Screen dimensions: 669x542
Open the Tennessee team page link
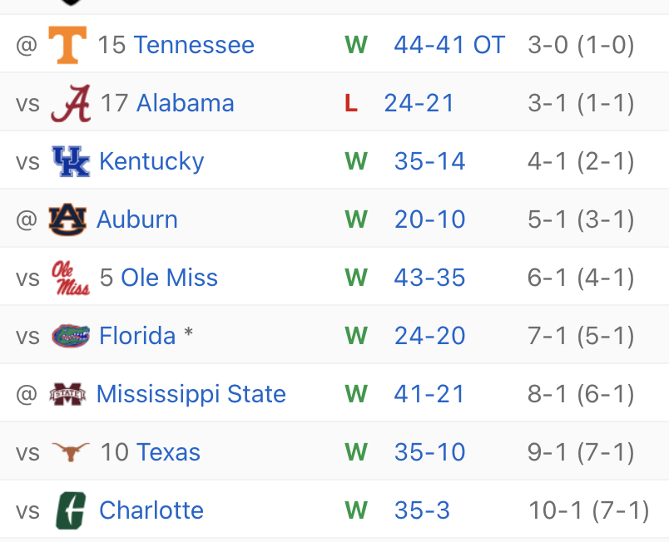[x=194, y=45]
